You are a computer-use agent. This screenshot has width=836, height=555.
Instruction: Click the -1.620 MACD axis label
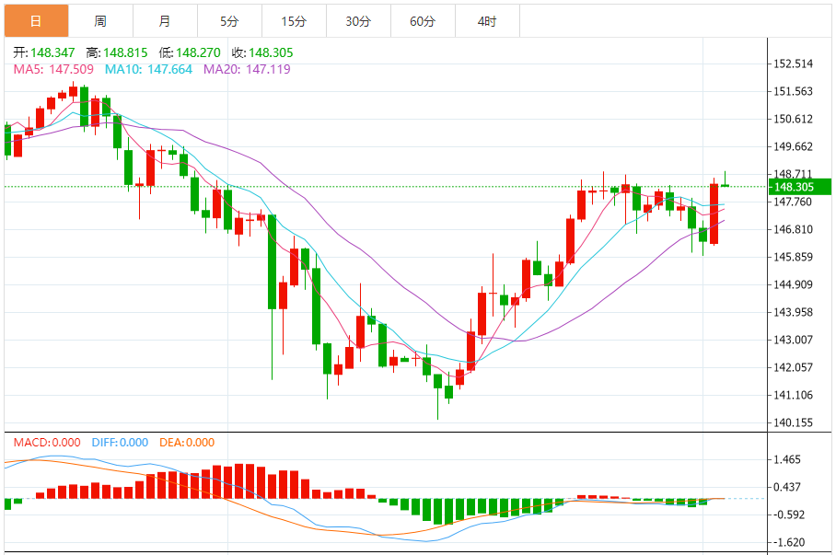pos(789,542)
